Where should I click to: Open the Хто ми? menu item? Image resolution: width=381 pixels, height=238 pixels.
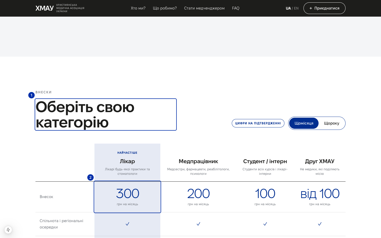pyautogui.click(x=138, y=8)
